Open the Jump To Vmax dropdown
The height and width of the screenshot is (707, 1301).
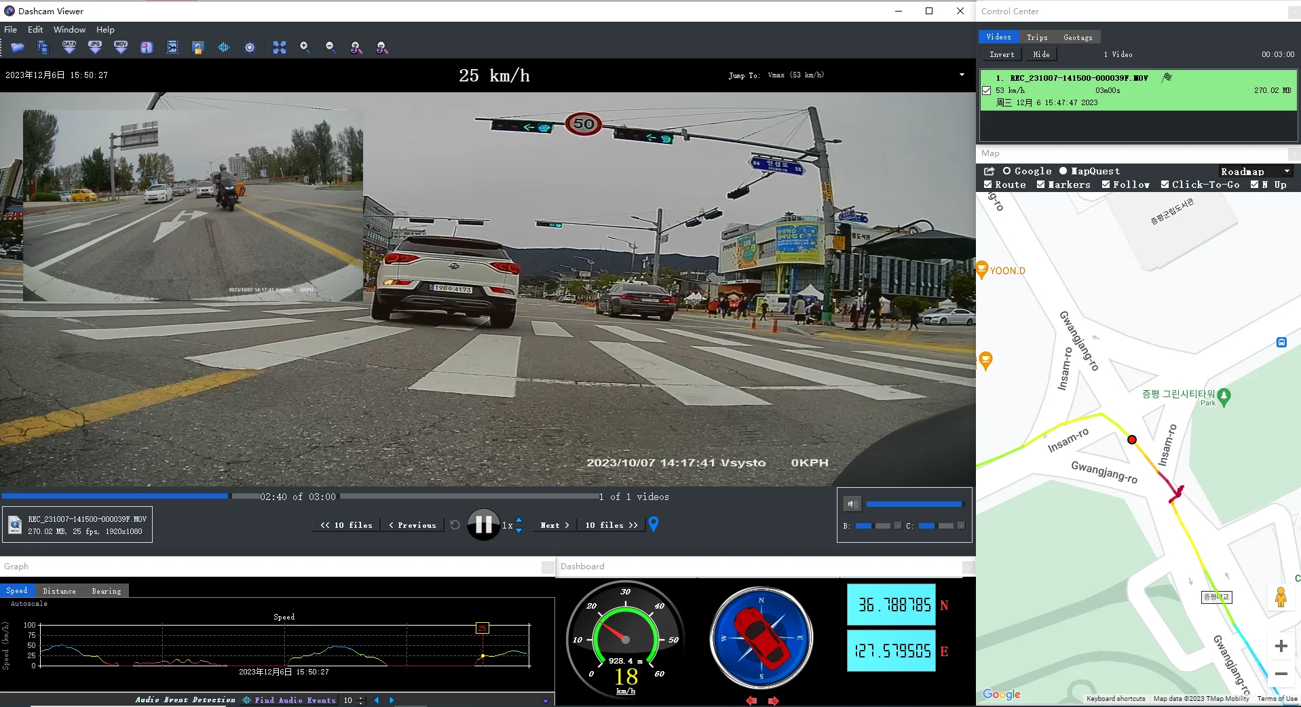[x=961, y=75]
